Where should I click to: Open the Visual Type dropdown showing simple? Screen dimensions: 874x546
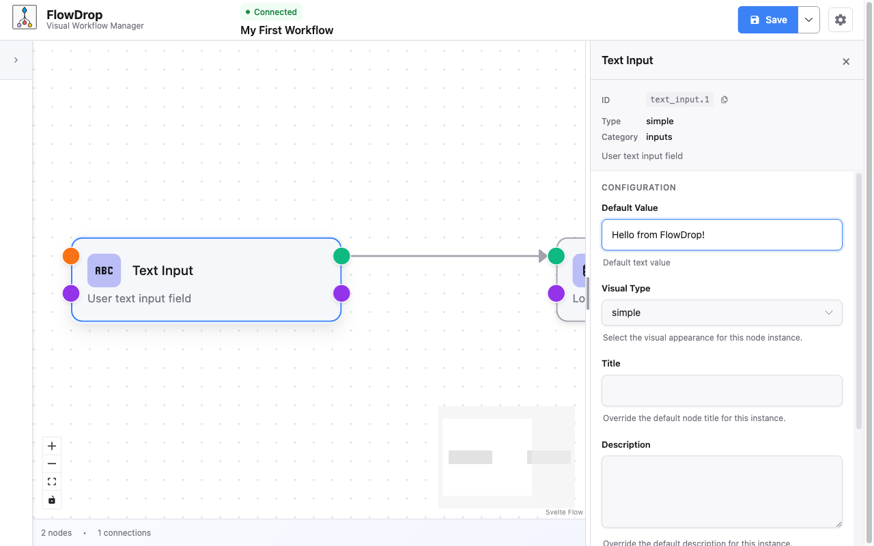point(722,313)
